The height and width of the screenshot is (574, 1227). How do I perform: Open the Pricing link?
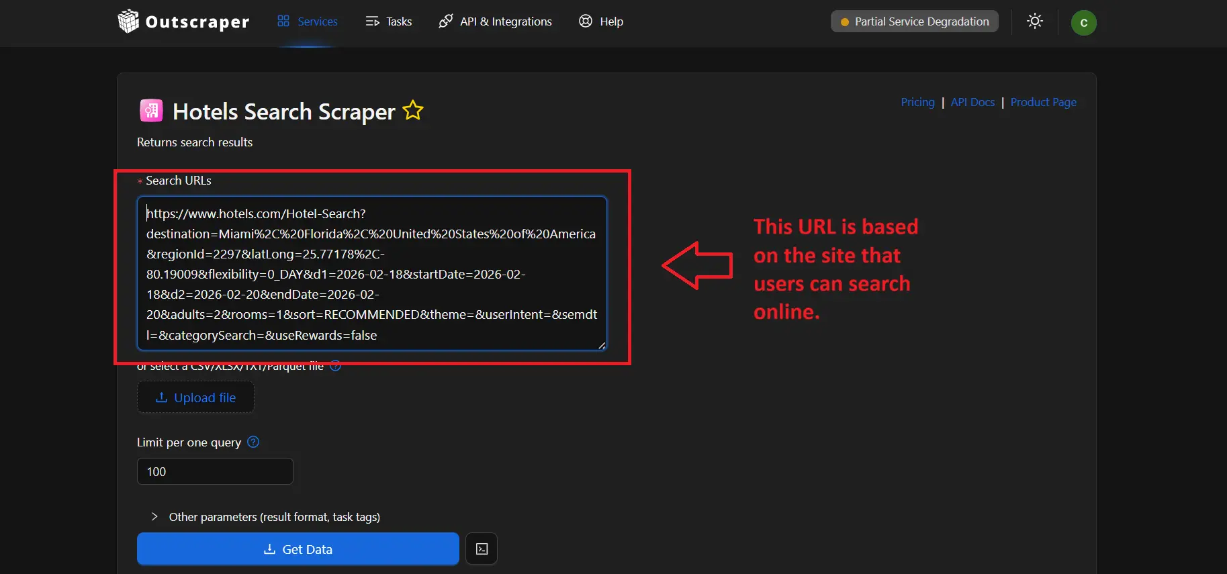coord(917,102)
